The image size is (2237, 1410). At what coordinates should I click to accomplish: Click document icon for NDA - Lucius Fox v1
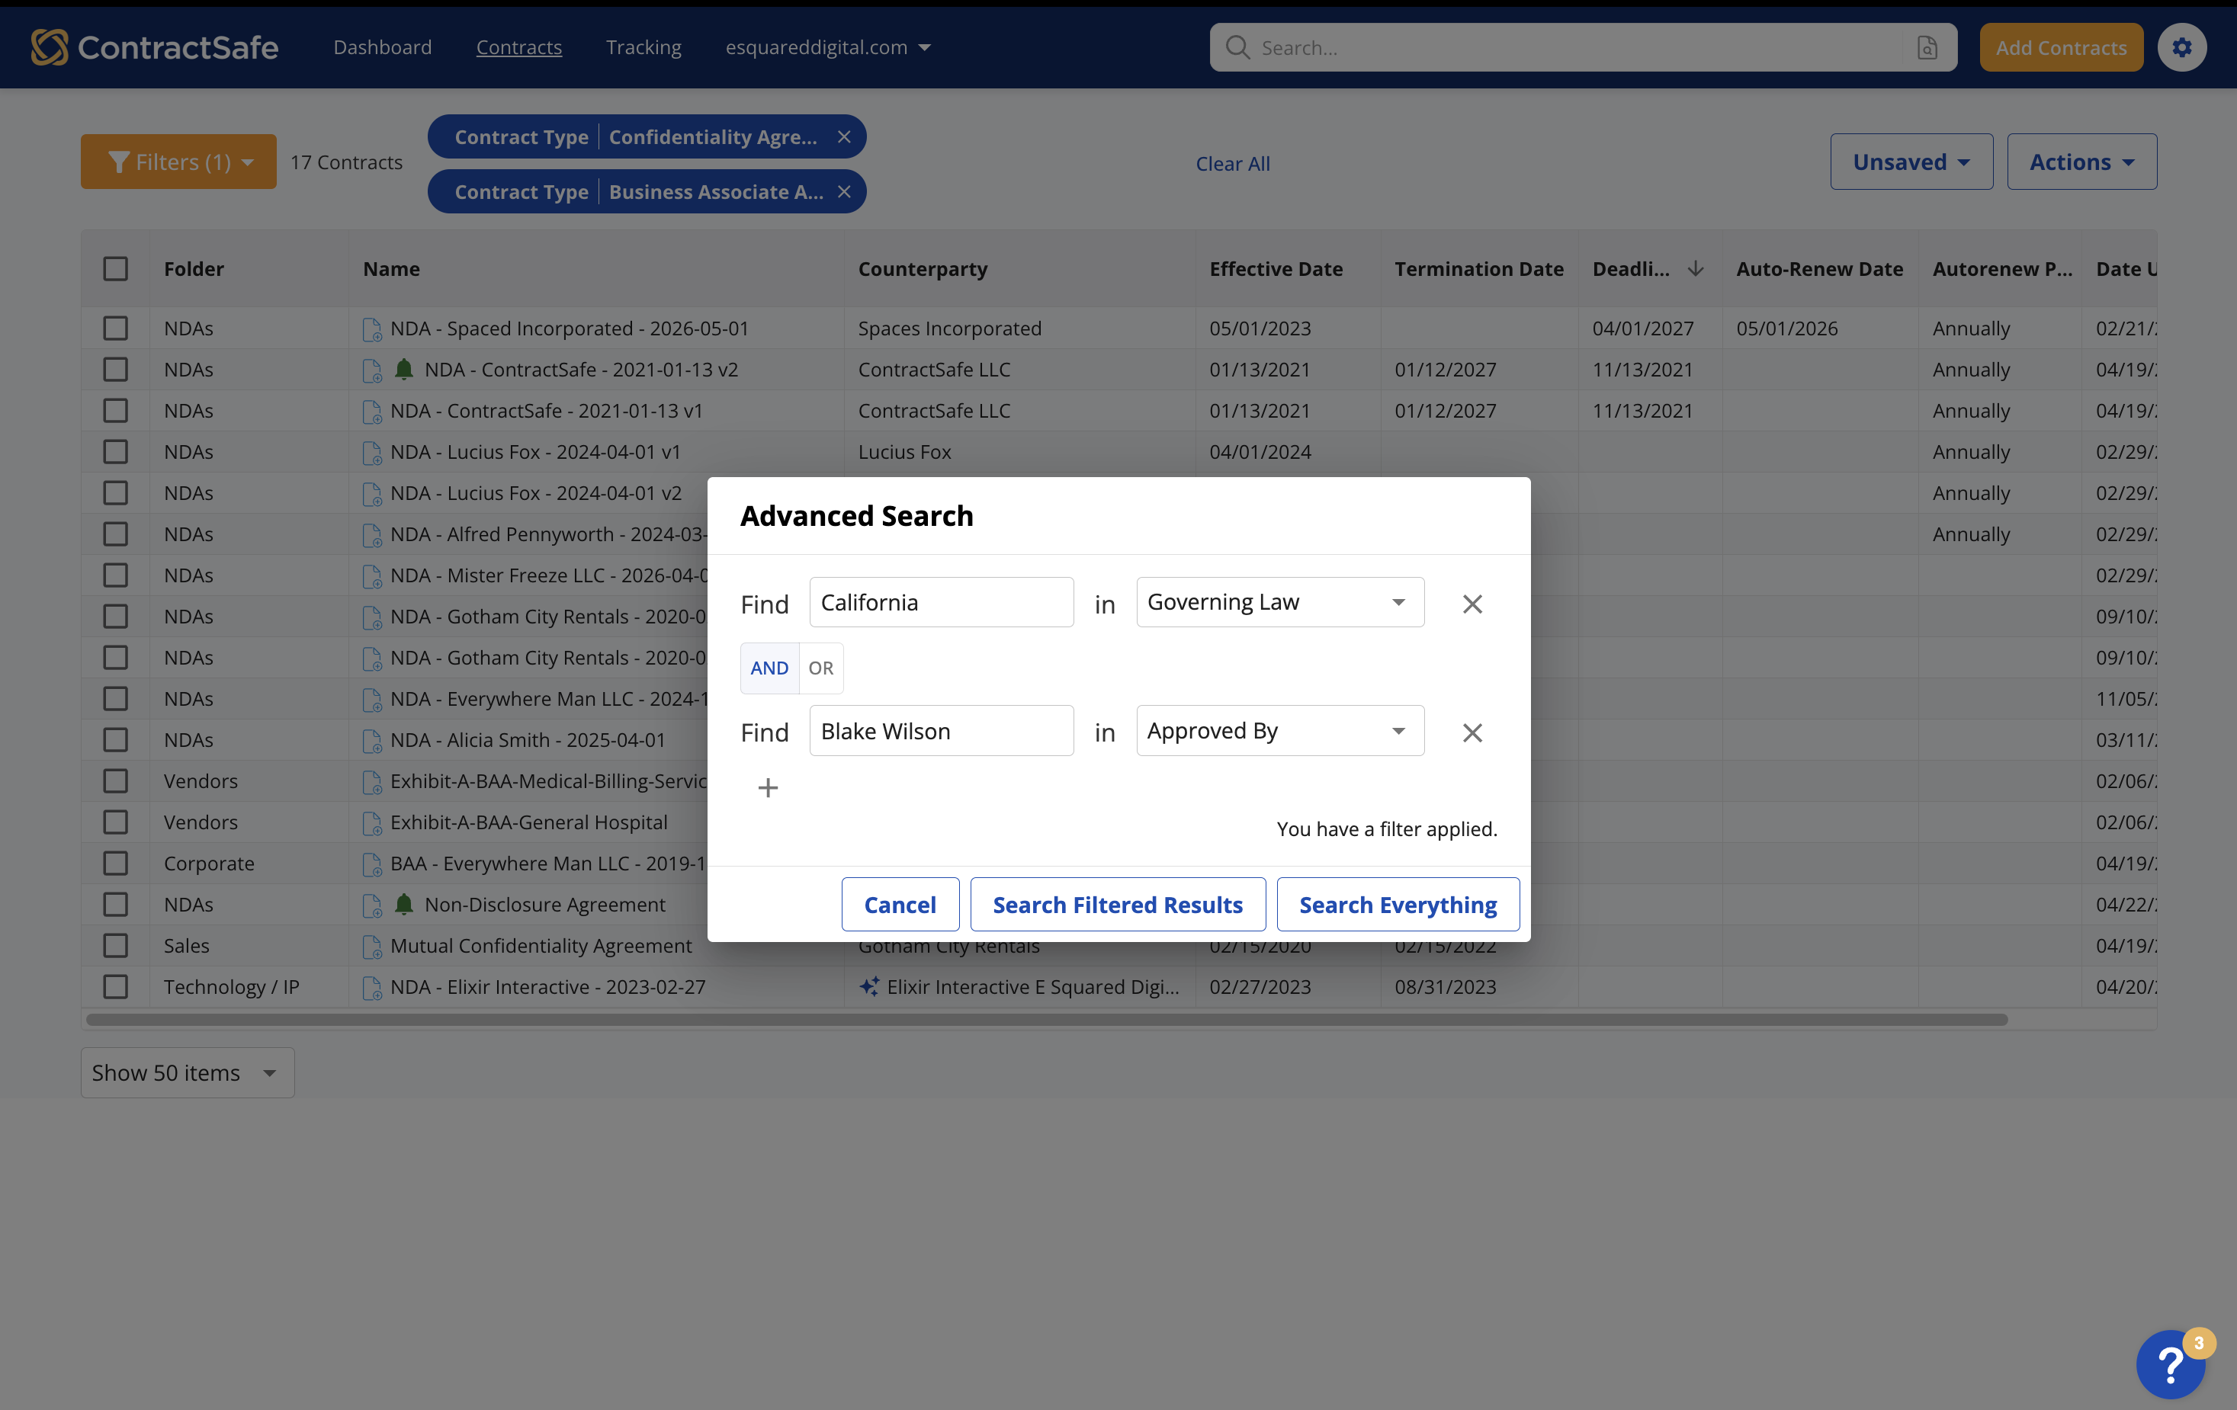371,453
